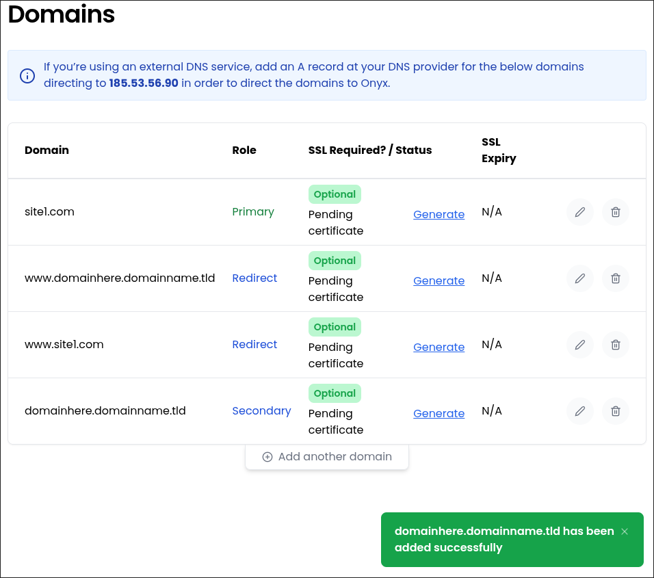This screenshot has width=654, height=578.
Task: Click the Secondary role label
Action: 261,411
